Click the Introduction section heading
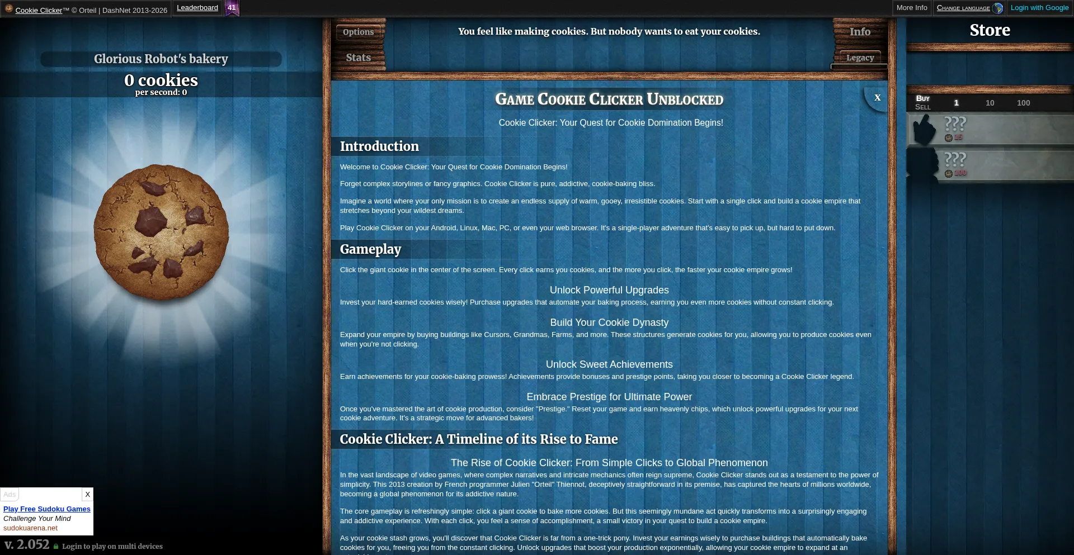 click(379, 146)
